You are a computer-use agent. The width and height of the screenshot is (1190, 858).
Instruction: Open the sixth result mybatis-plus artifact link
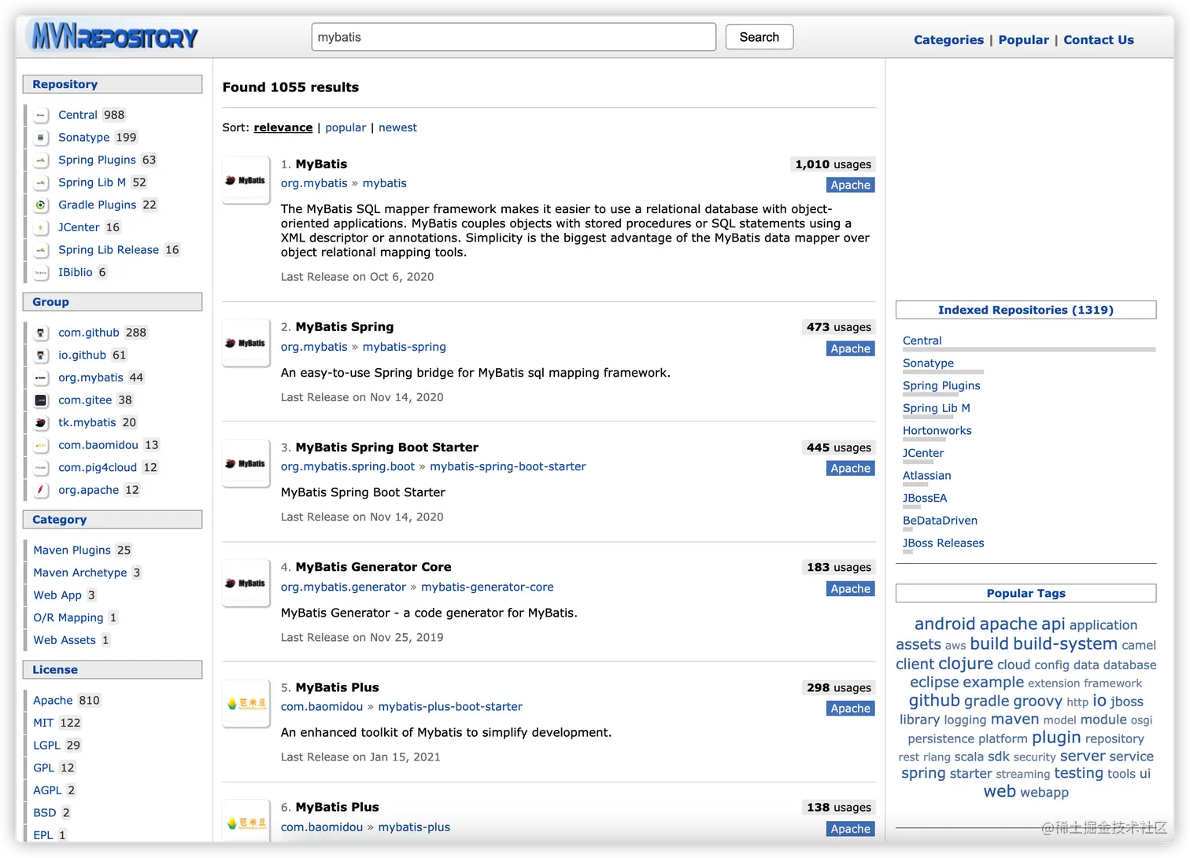click(414, 827)
